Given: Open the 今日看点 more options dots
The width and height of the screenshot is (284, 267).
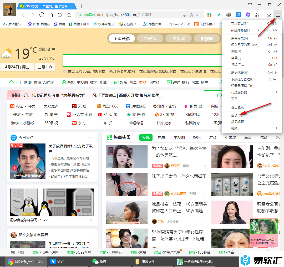Looking at the screenshot, I should [x=91, y=138].
